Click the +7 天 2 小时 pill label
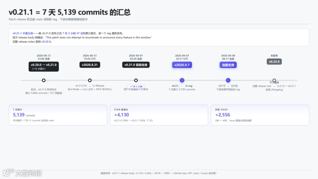This screenshot has height=179, width=318. pyautogui.click(x=136, y=86)
